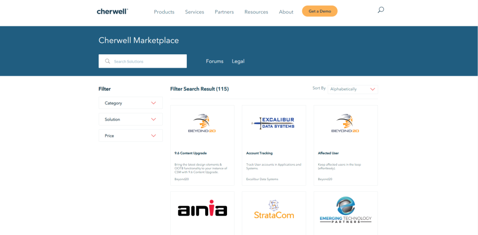Focus the Search Solutions input field

pyautogui.click(x=143, y=61)
